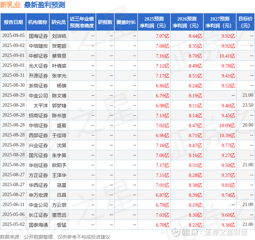255x240 pixels.
Task: Click the 覆盖时长 column header
Action: click(x=126, y=22)
